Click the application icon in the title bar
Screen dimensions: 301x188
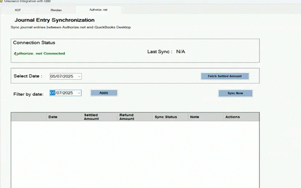tap(1, 1)
